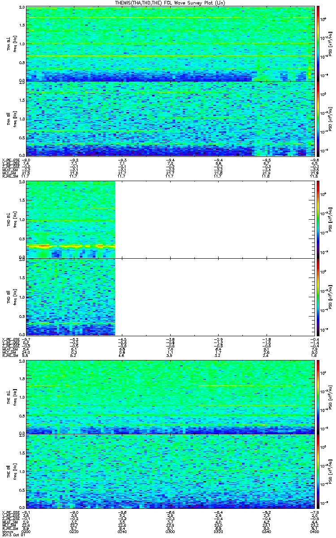Click the THE BII PSD color bar
Viewport: 336px width, 538px height.
pyautogui.click(x=318, y=471)
